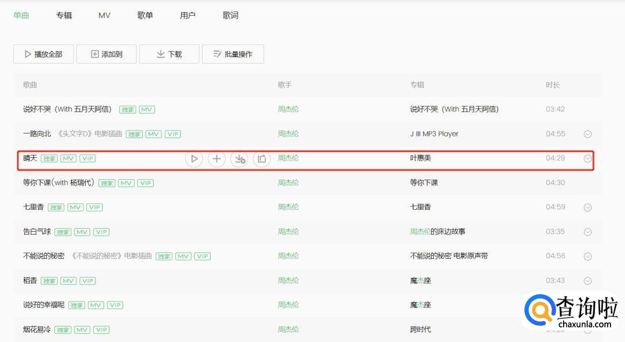
Task: Go to the 用户 tab
Action: click(x=187, y=15)
